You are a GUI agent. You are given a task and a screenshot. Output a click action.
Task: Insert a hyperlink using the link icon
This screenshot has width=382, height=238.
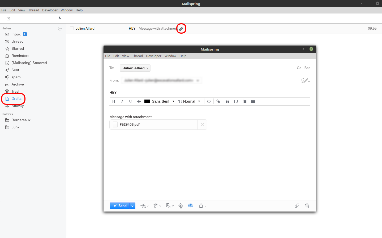click(218, 101)
